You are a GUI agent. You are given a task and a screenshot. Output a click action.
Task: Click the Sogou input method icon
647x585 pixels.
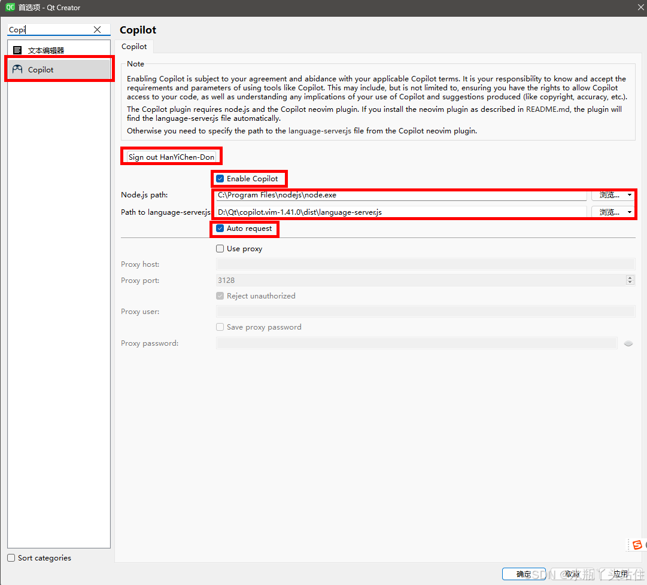(x=637, y=545)
